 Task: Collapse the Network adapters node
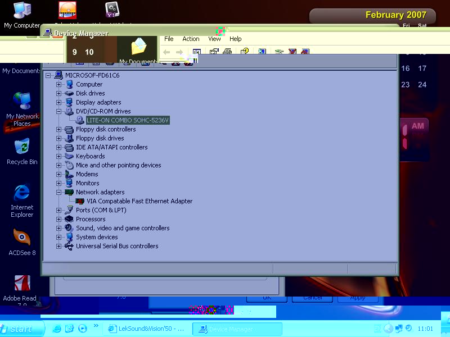58,192
